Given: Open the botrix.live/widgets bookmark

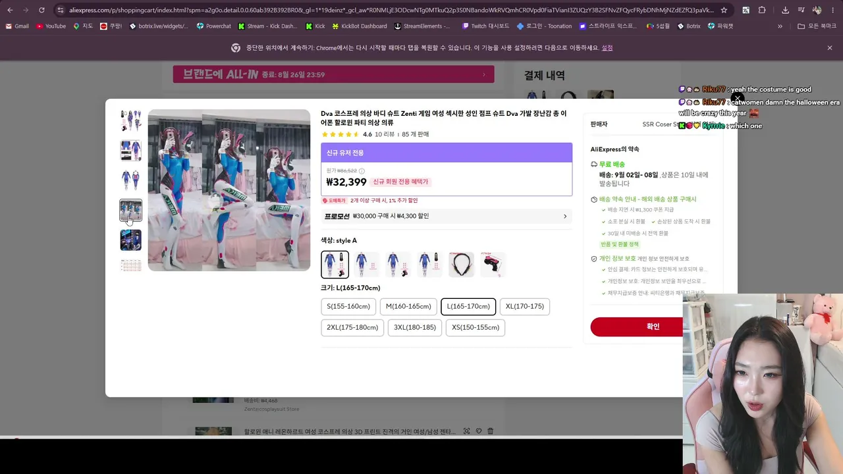Looking at the screenshot, I should [x=159, y=26].
